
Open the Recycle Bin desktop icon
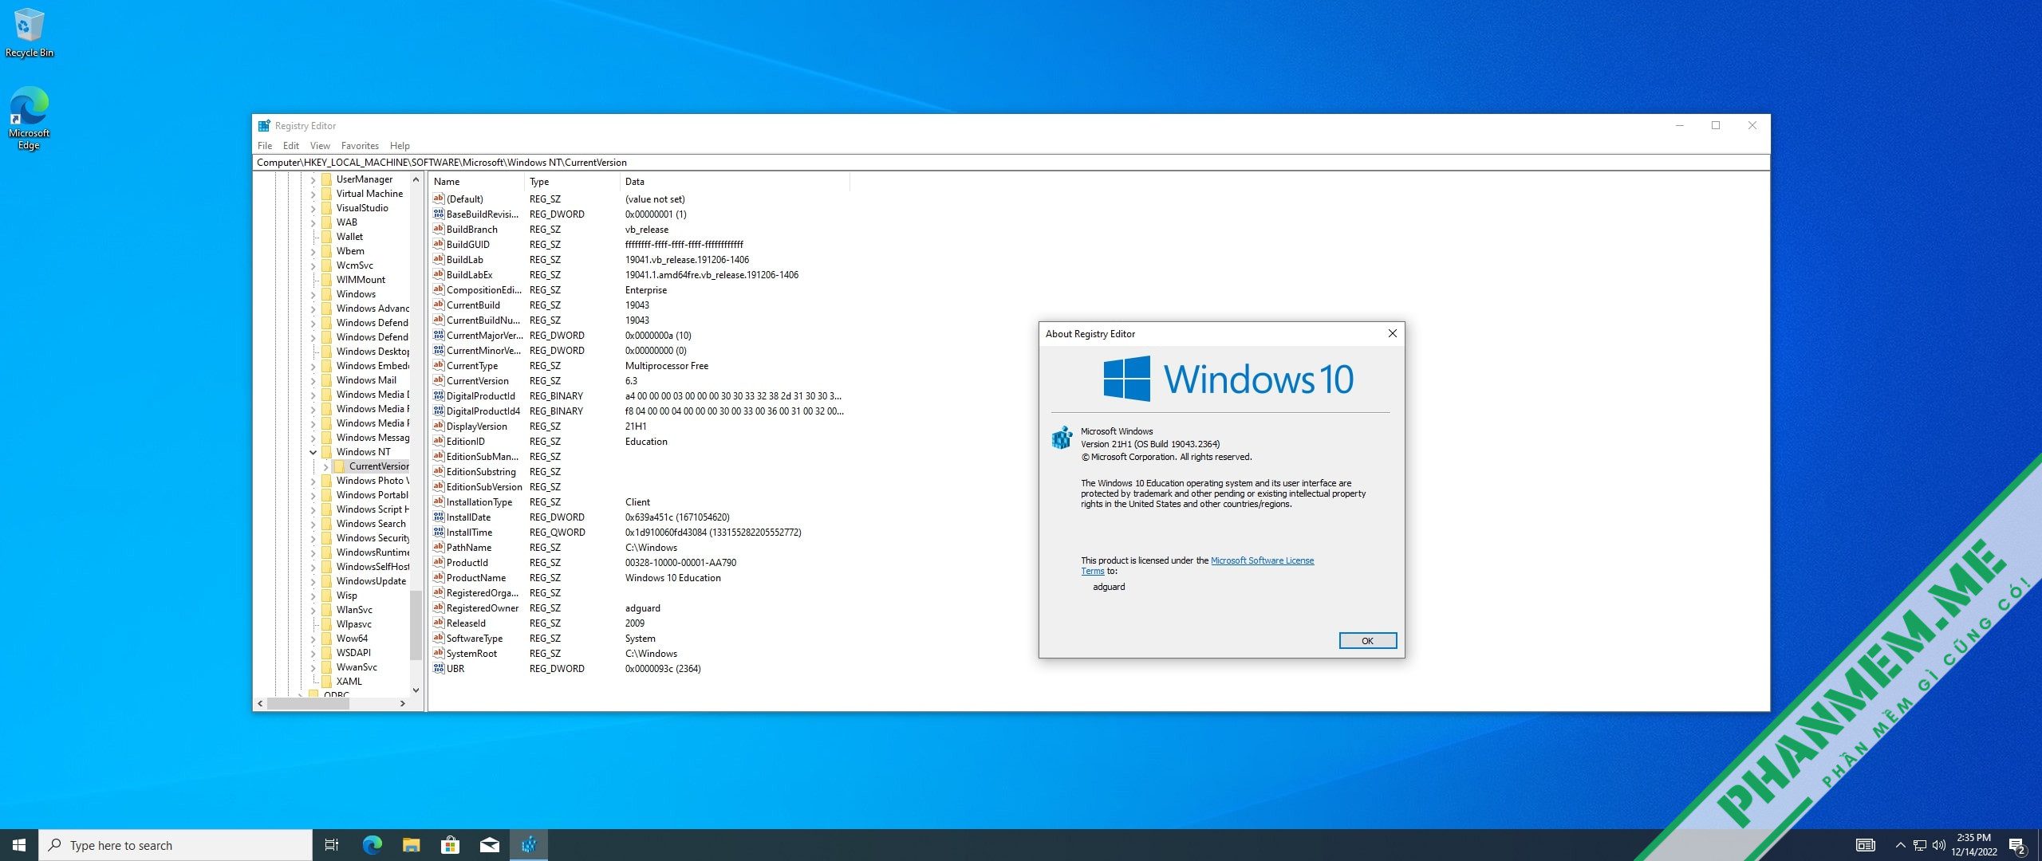click(30, 32)
